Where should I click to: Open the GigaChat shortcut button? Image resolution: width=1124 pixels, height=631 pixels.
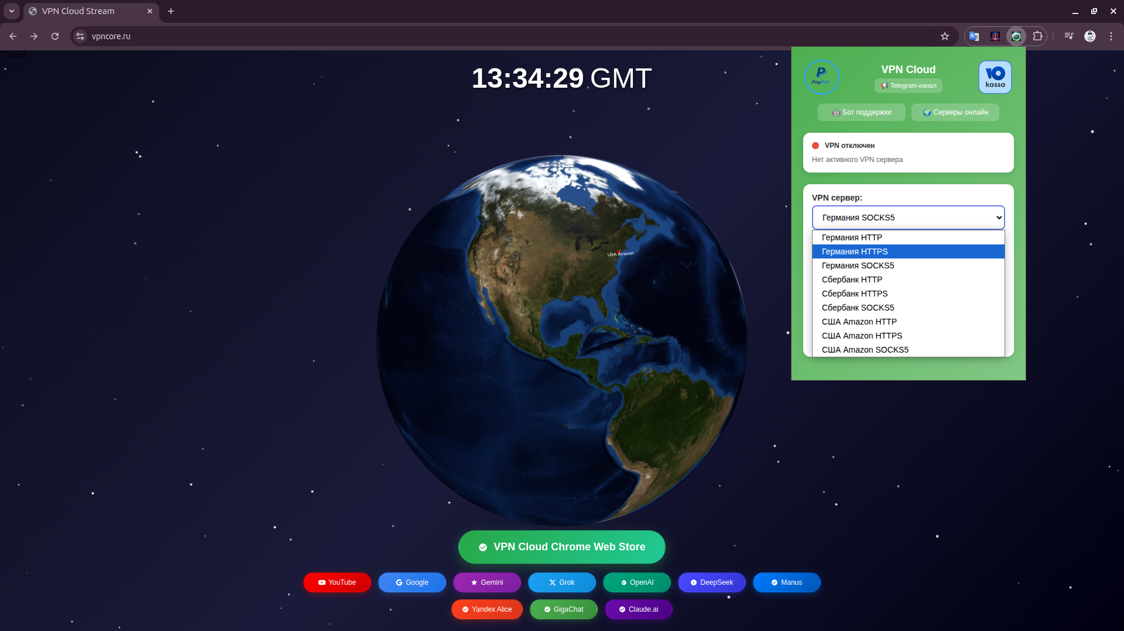[564, 609]
